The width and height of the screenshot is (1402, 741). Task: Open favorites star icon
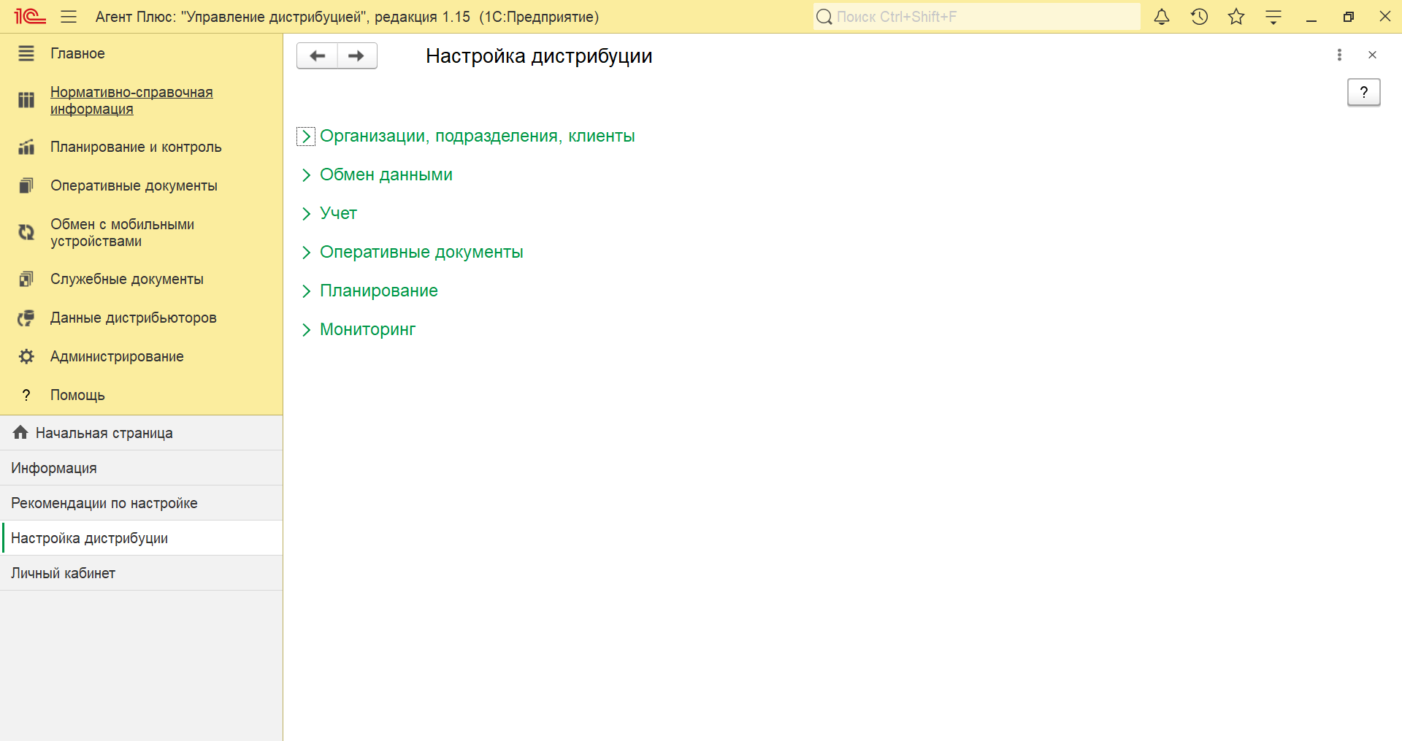tap(1236, 16)
